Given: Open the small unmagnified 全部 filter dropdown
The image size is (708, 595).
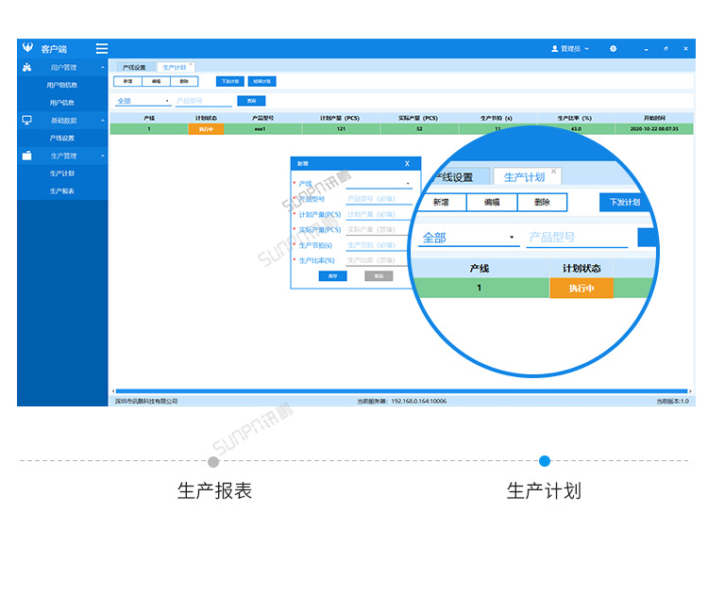Looking at the screenshot, I should [x=143, y=101].
